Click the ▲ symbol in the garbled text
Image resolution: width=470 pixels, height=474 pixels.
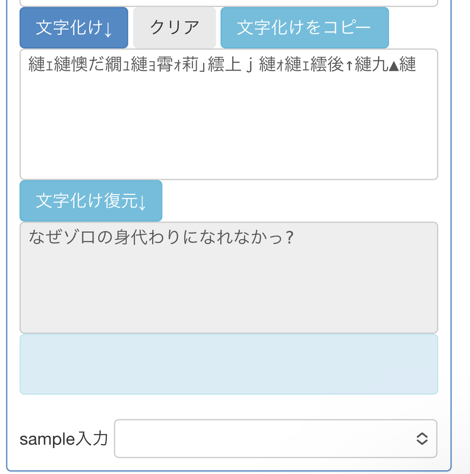(393, 66)
